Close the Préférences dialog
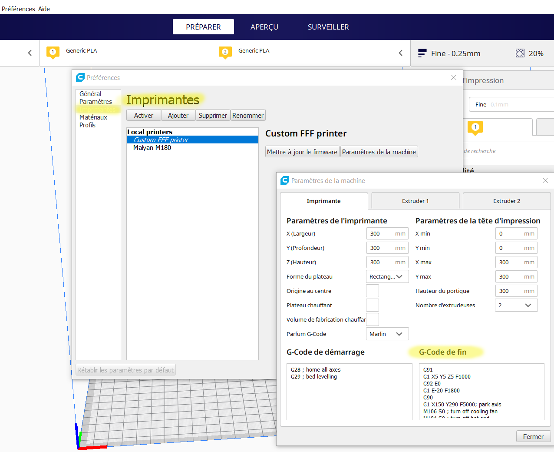 tap(454, 77)
